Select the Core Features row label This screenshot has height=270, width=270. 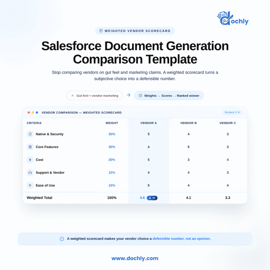coord(47,147)
